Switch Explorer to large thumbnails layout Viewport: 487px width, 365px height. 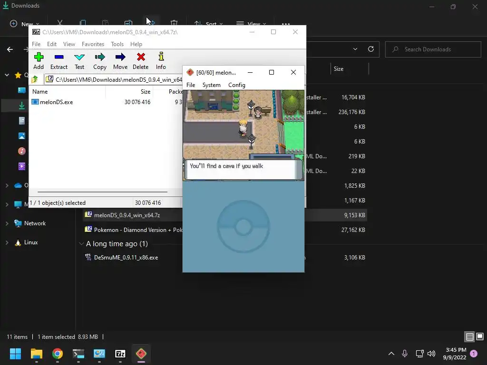click(480, 336)
